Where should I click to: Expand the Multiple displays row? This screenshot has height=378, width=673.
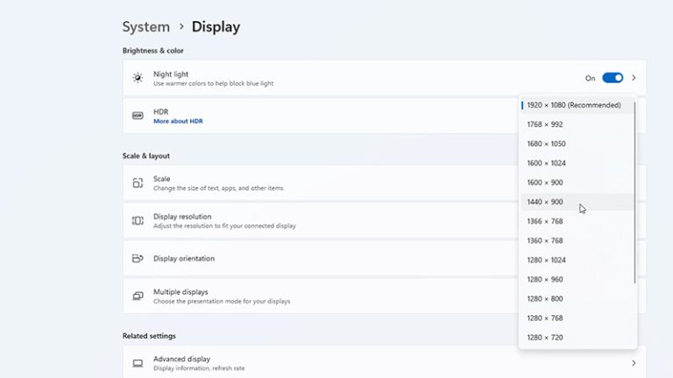(384, 296)
